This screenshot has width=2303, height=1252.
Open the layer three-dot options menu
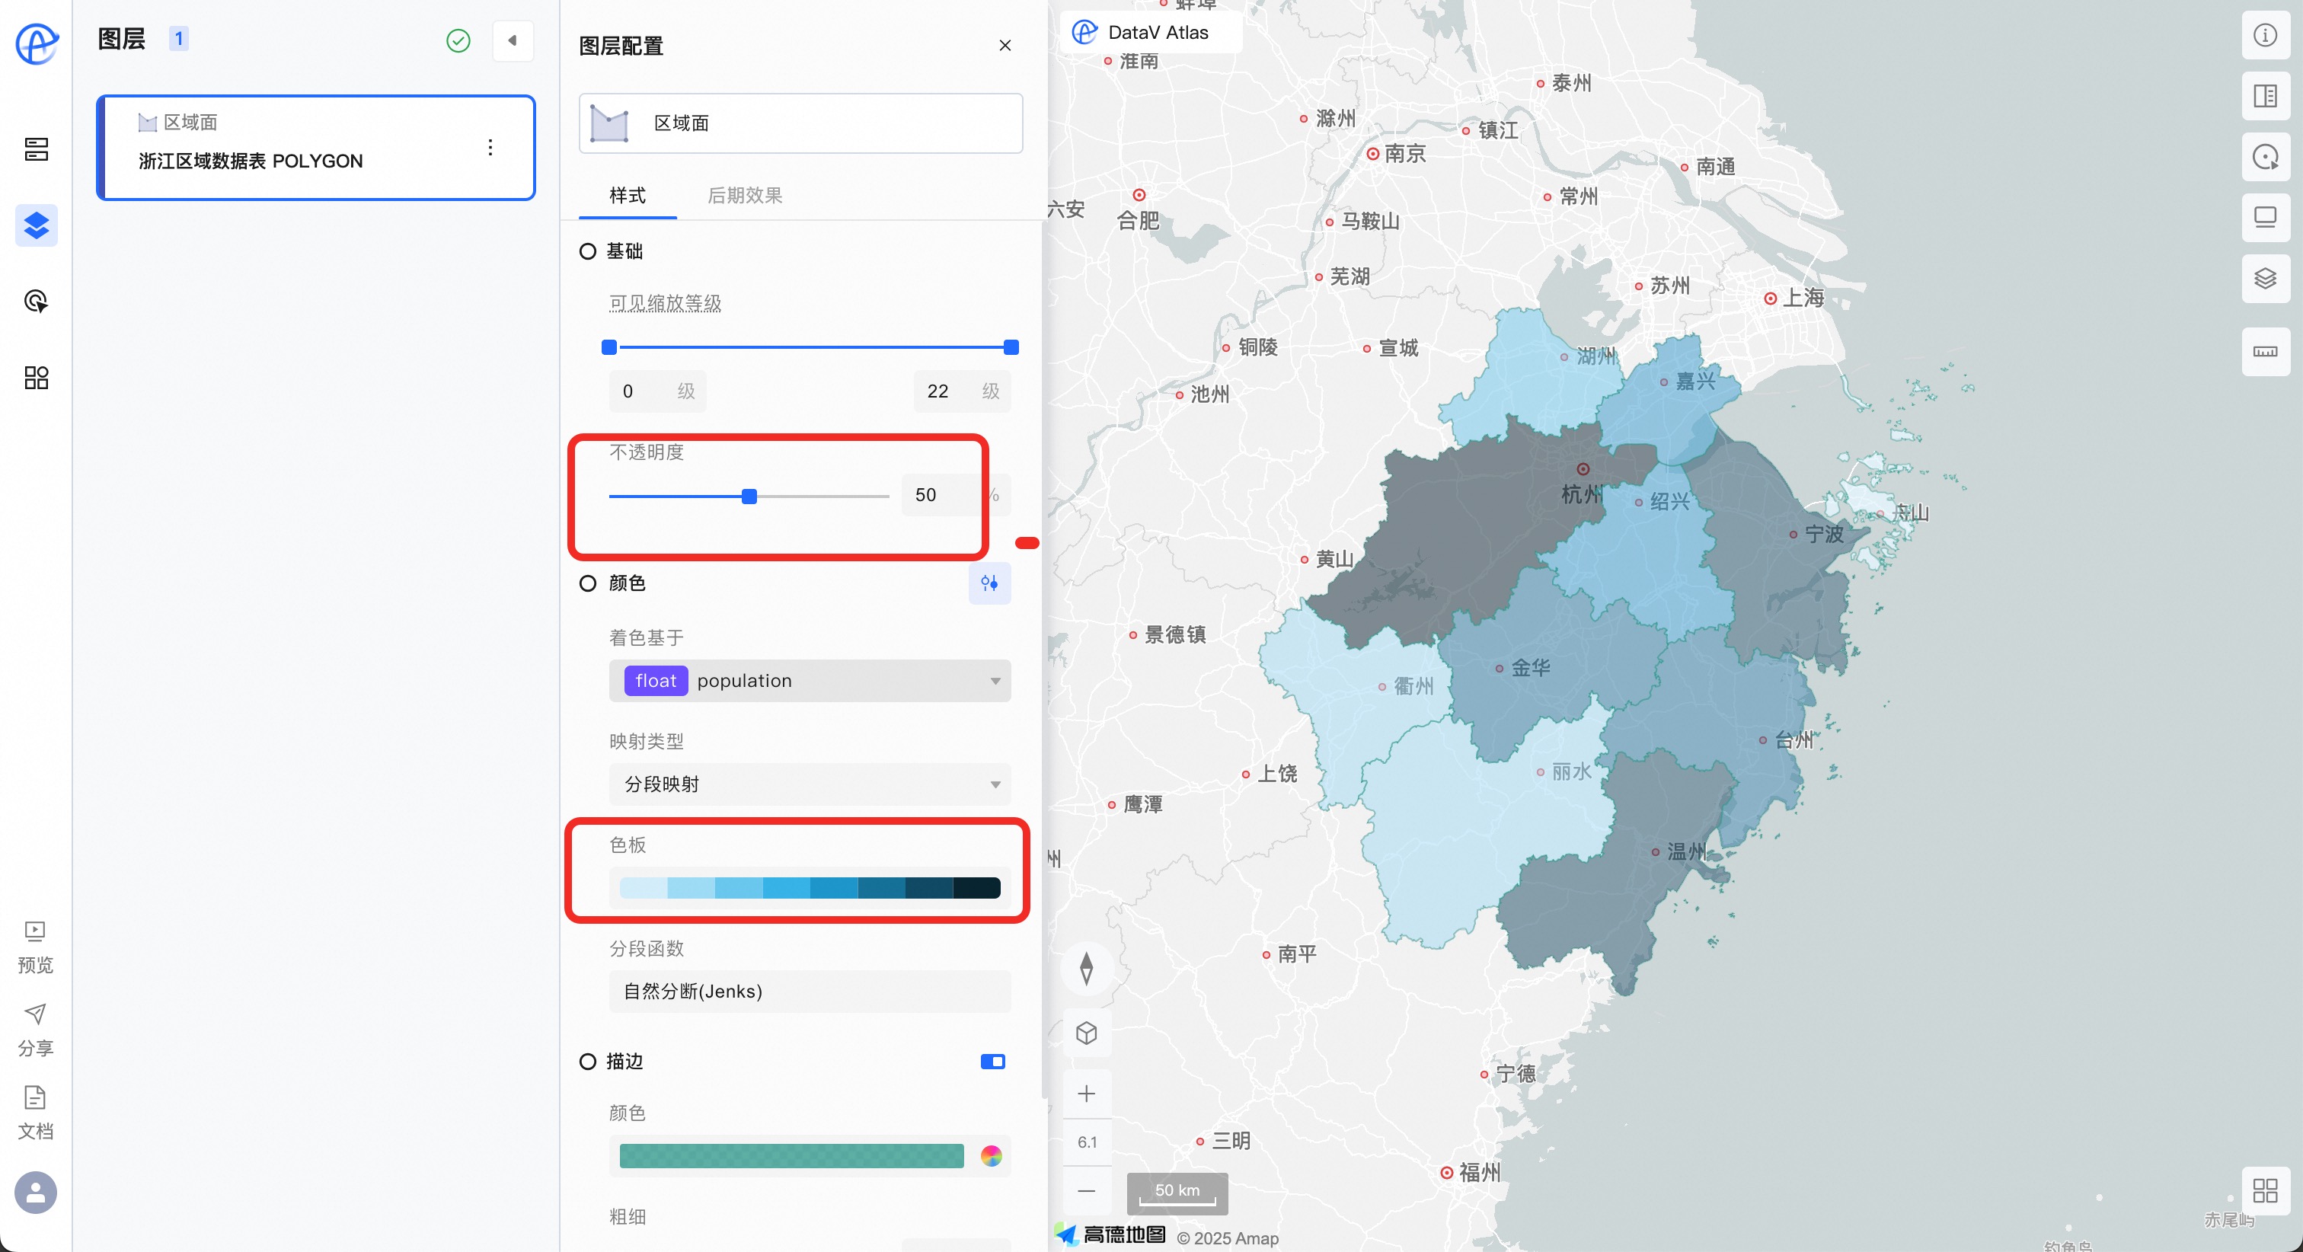coord(490,148)
